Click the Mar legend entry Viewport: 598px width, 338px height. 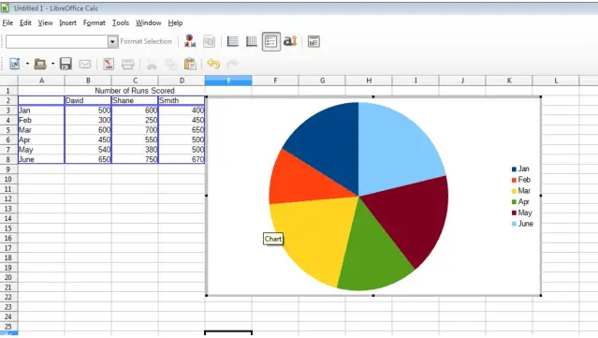(x=521, y=191)
